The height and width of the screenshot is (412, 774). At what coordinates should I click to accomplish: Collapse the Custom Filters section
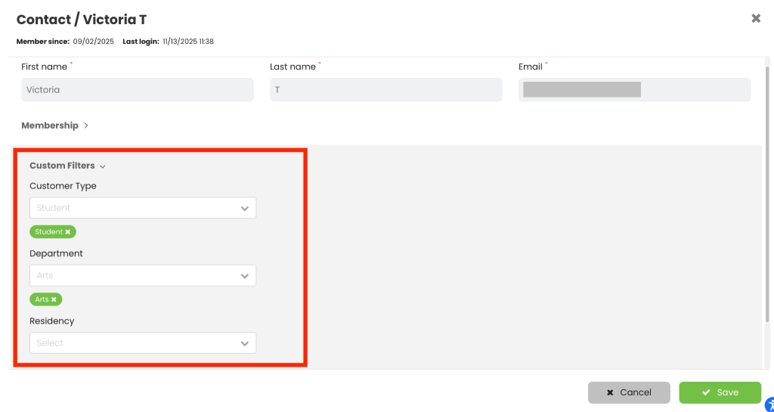(x=67, y=166)
